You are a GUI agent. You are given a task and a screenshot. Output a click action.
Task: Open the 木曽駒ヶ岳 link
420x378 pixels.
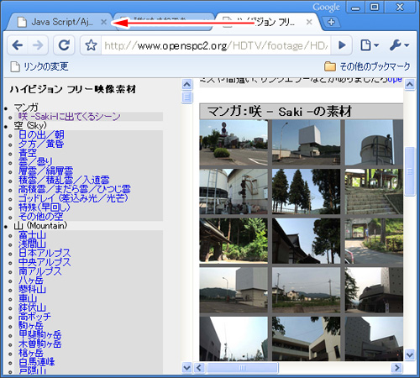[x=40, y=344]
